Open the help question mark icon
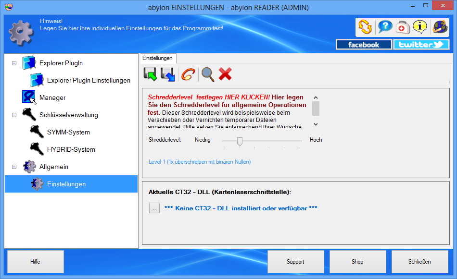Image resolution: width=457 pixels, height=279 pixels. click(385, 27)
